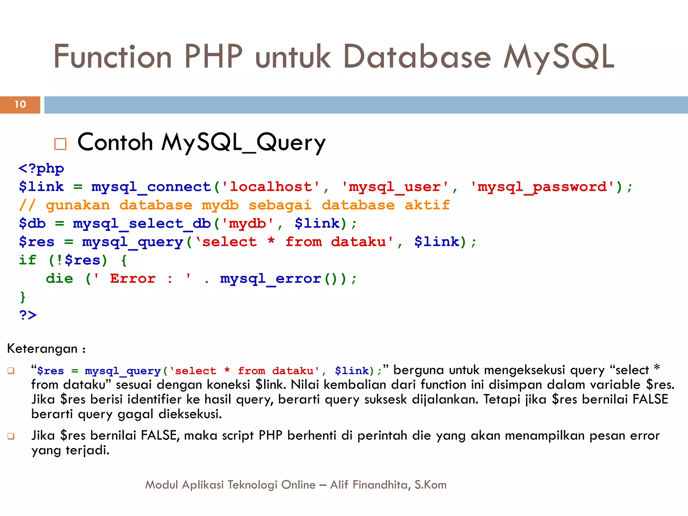Click the '$link = mysql_connect' code line

click(326, 187)
